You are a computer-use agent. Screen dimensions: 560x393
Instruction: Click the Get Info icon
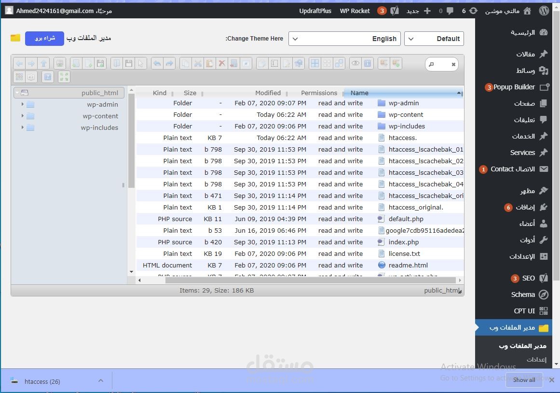pos(368,64)
